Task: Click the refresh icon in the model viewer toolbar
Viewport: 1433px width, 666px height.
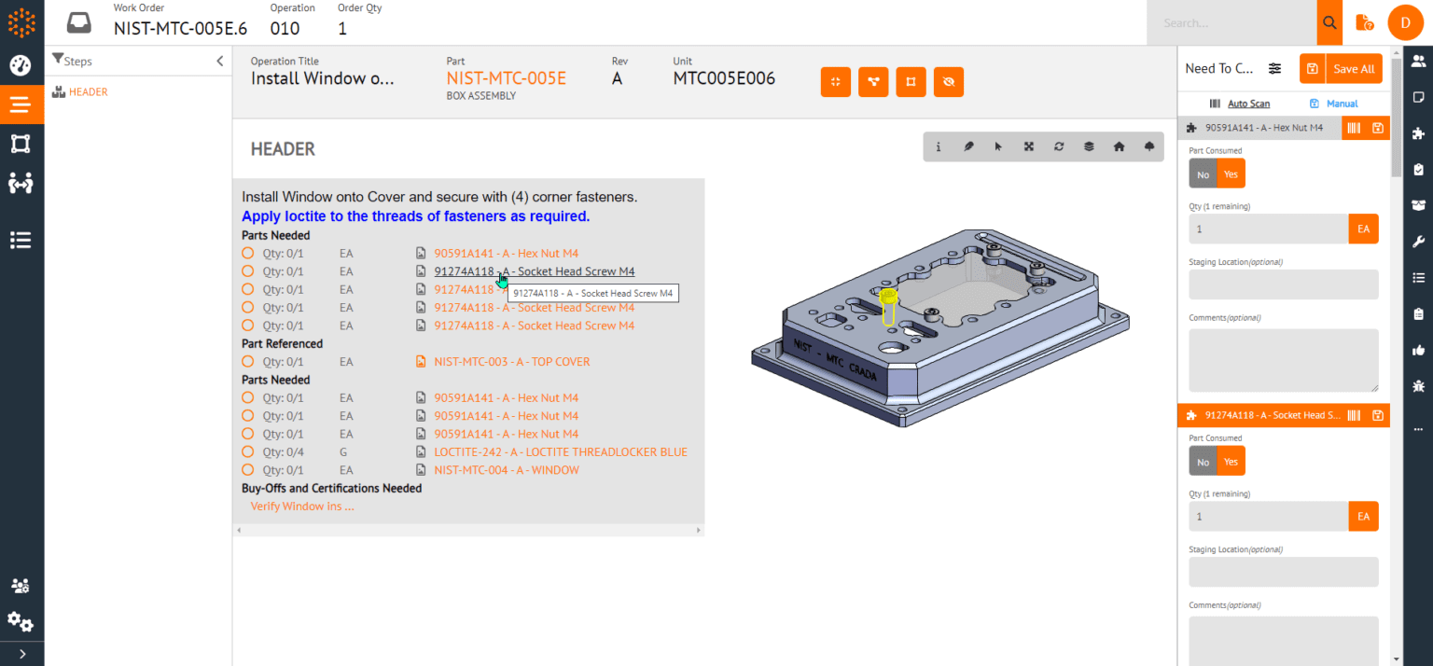Action: click(x=1058, y=146)
